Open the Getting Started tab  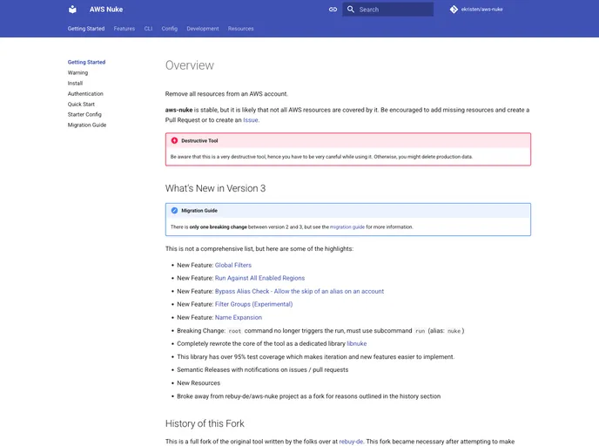pyautogui.click(x=86, y=29)
